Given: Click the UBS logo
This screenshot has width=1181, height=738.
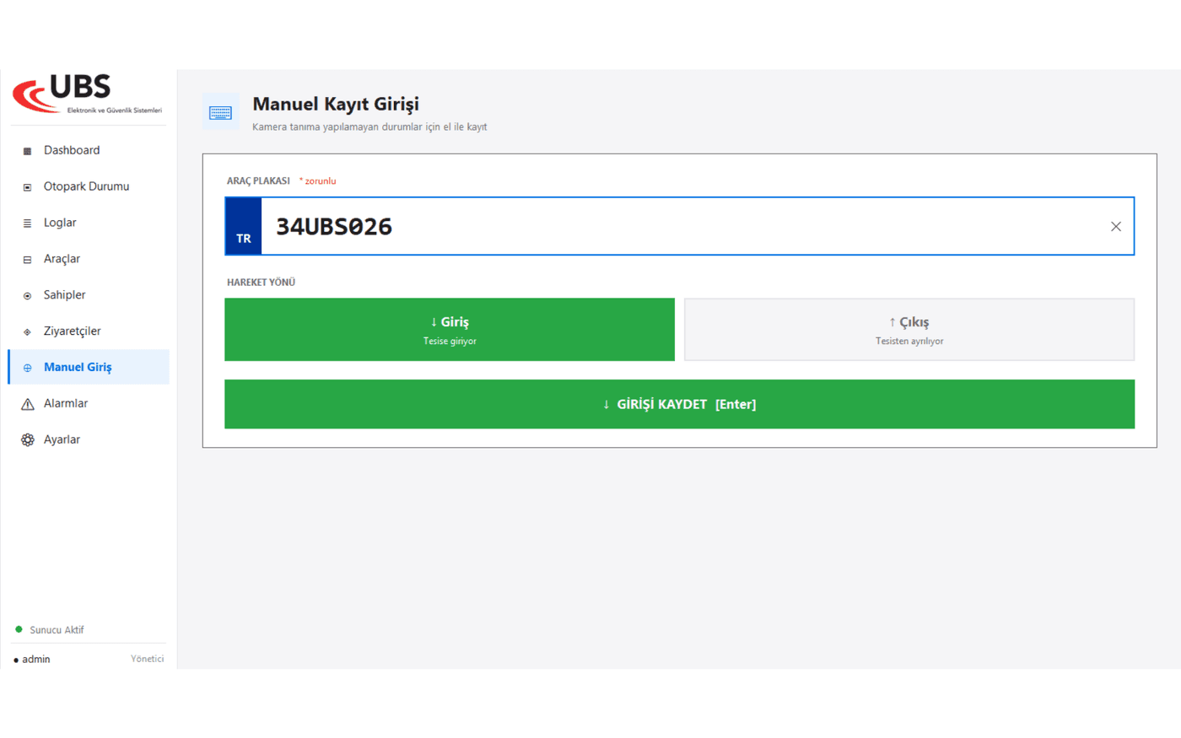Looking at the screenshot, I should point(87,94).
